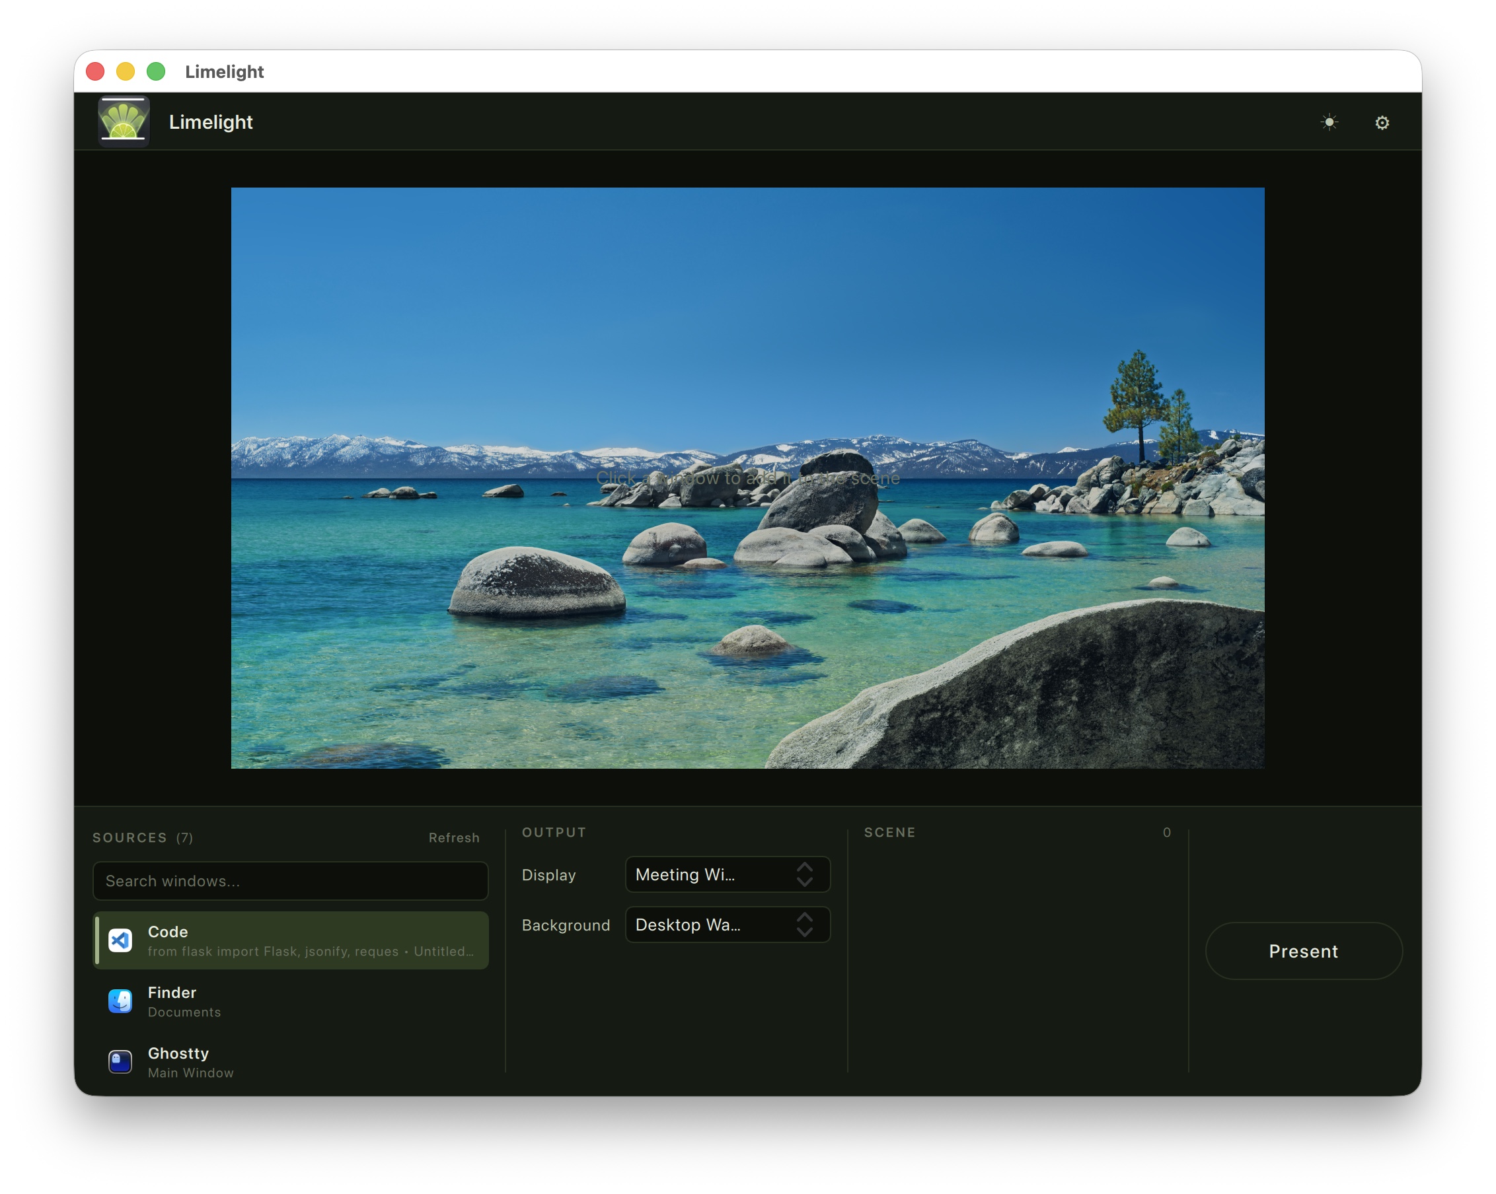Screen dimensions: 1496x1194
Task: Select the Finder Documents window source
Action: (291, 1001)
